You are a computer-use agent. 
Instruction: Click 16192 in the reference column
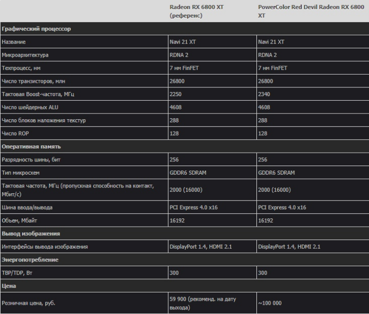pos(177,220)
